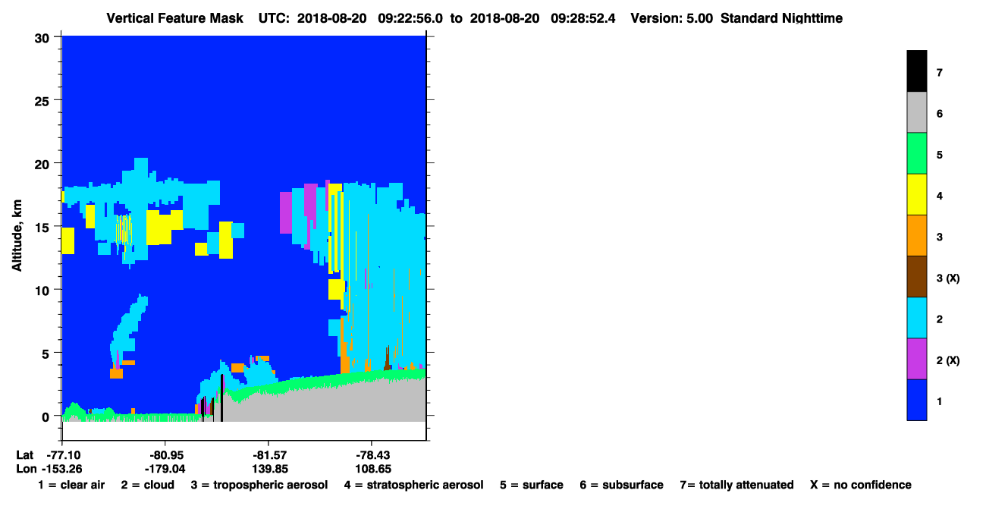Screen dimensions: 986x506
Task: Click the 'X = no confidence' legend text
Action: click(x=861, y=485)
